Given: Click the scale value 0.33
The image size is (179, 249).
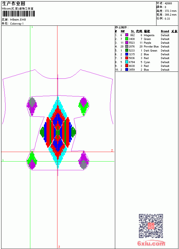Looking at the screenshot, I should [x=167, y=19].
